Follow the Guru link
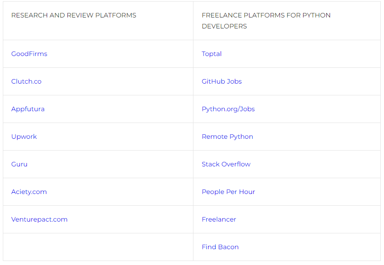 (20, 164)
